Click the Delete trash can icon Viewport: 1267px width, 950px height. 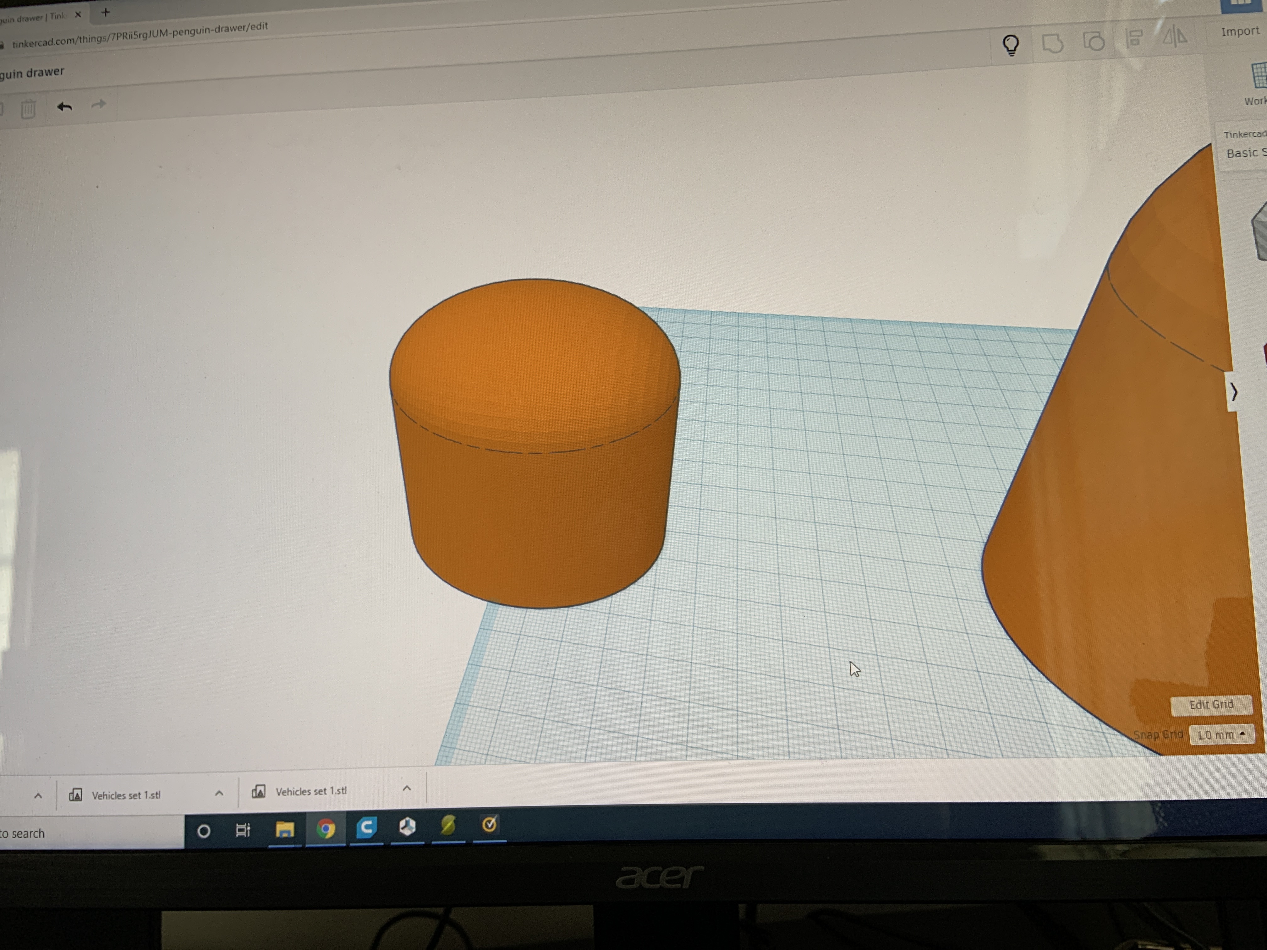click(28, 109)
